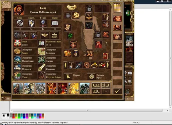The height and width of the screenshot is (125, 172).
Task: Pick the golden eagle necklace artifact
Action: click(x=89, y=17)
